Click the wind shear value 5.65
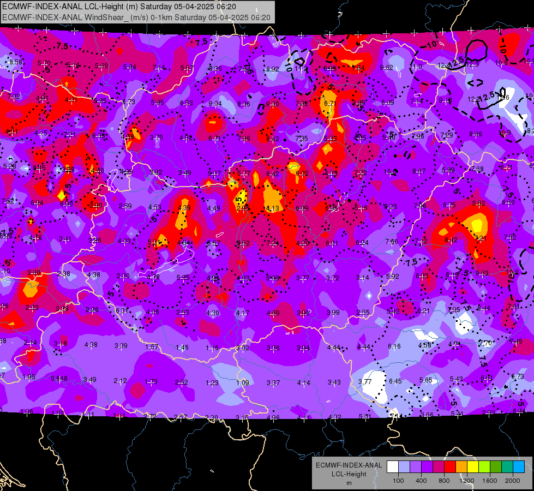This screenshot has width=534, height=491. tap(425, 380)
